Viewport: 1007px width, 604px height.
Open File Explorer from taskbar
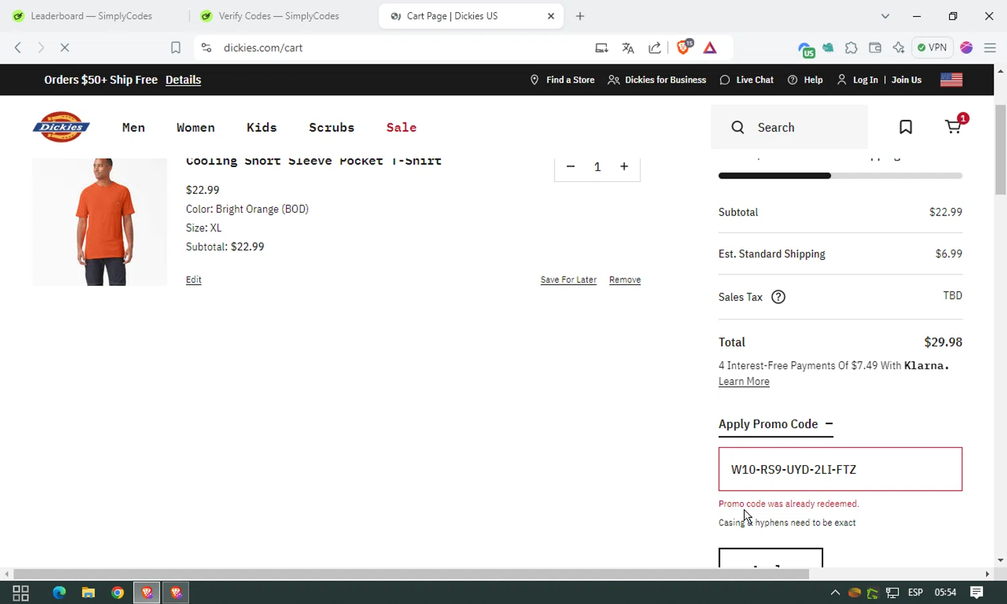pos(88,593)
